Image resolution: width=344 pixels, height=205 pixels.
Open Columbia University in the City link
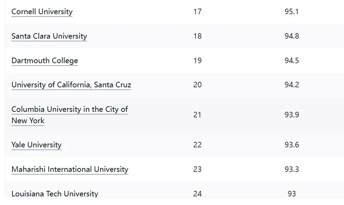pos(69,109)
